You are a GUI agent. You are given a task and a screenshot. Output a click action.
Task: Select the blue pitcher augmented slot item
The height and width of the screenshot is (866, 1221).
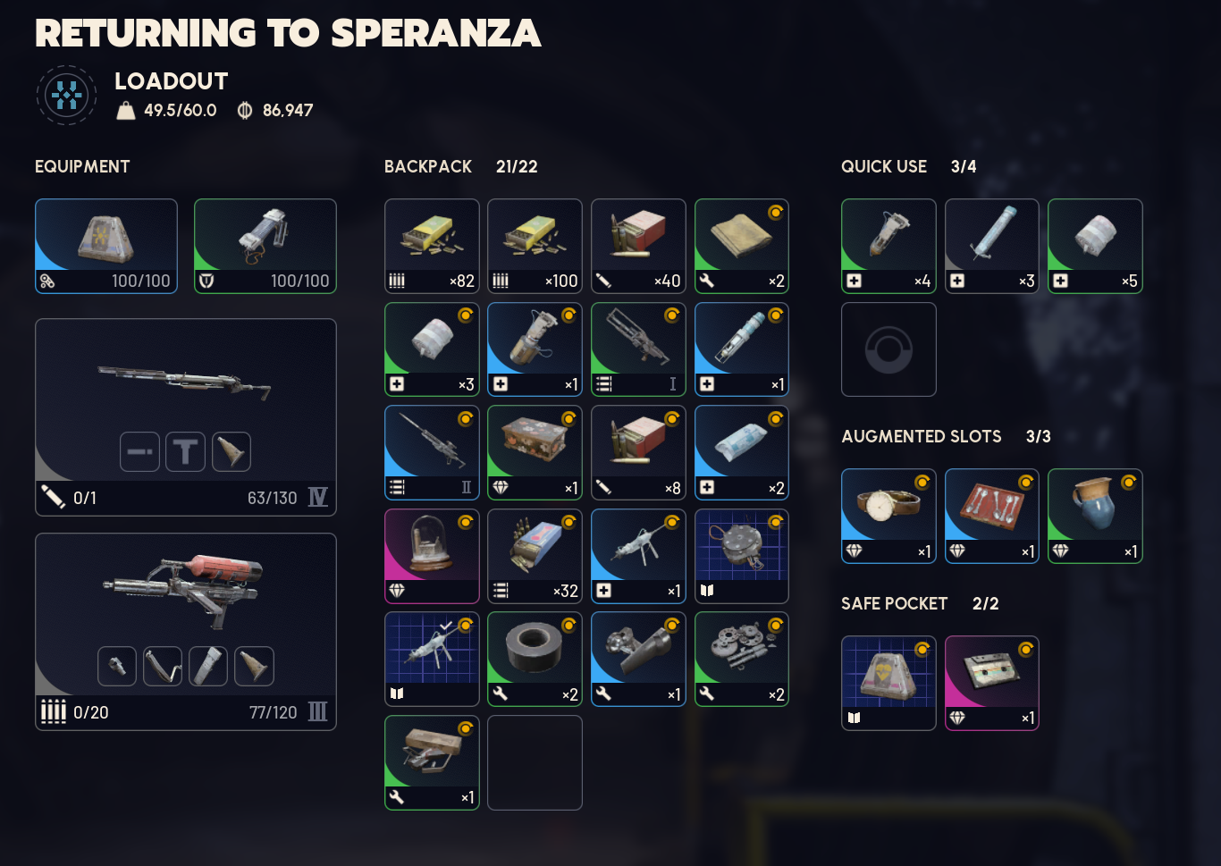click(1095, 516)
